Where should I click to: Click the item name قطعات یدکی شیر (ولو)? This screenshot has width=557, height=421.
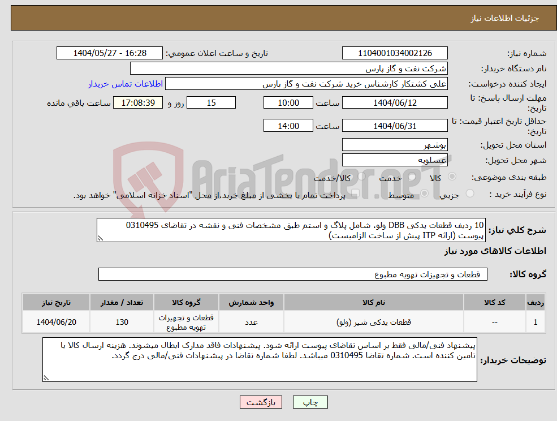(x=373, y=322)
